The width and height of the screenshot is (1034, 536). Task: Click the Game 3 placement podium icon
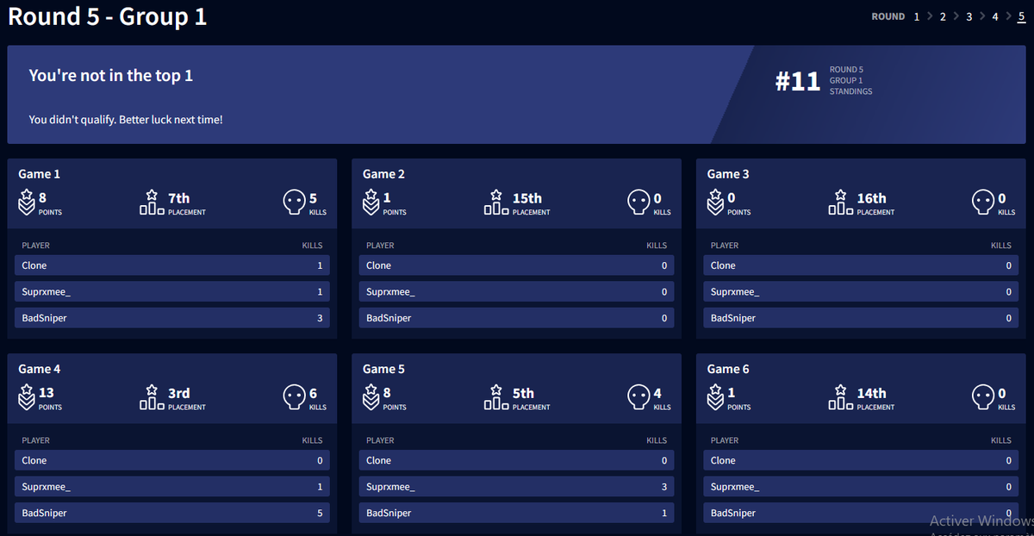point(841,203)
